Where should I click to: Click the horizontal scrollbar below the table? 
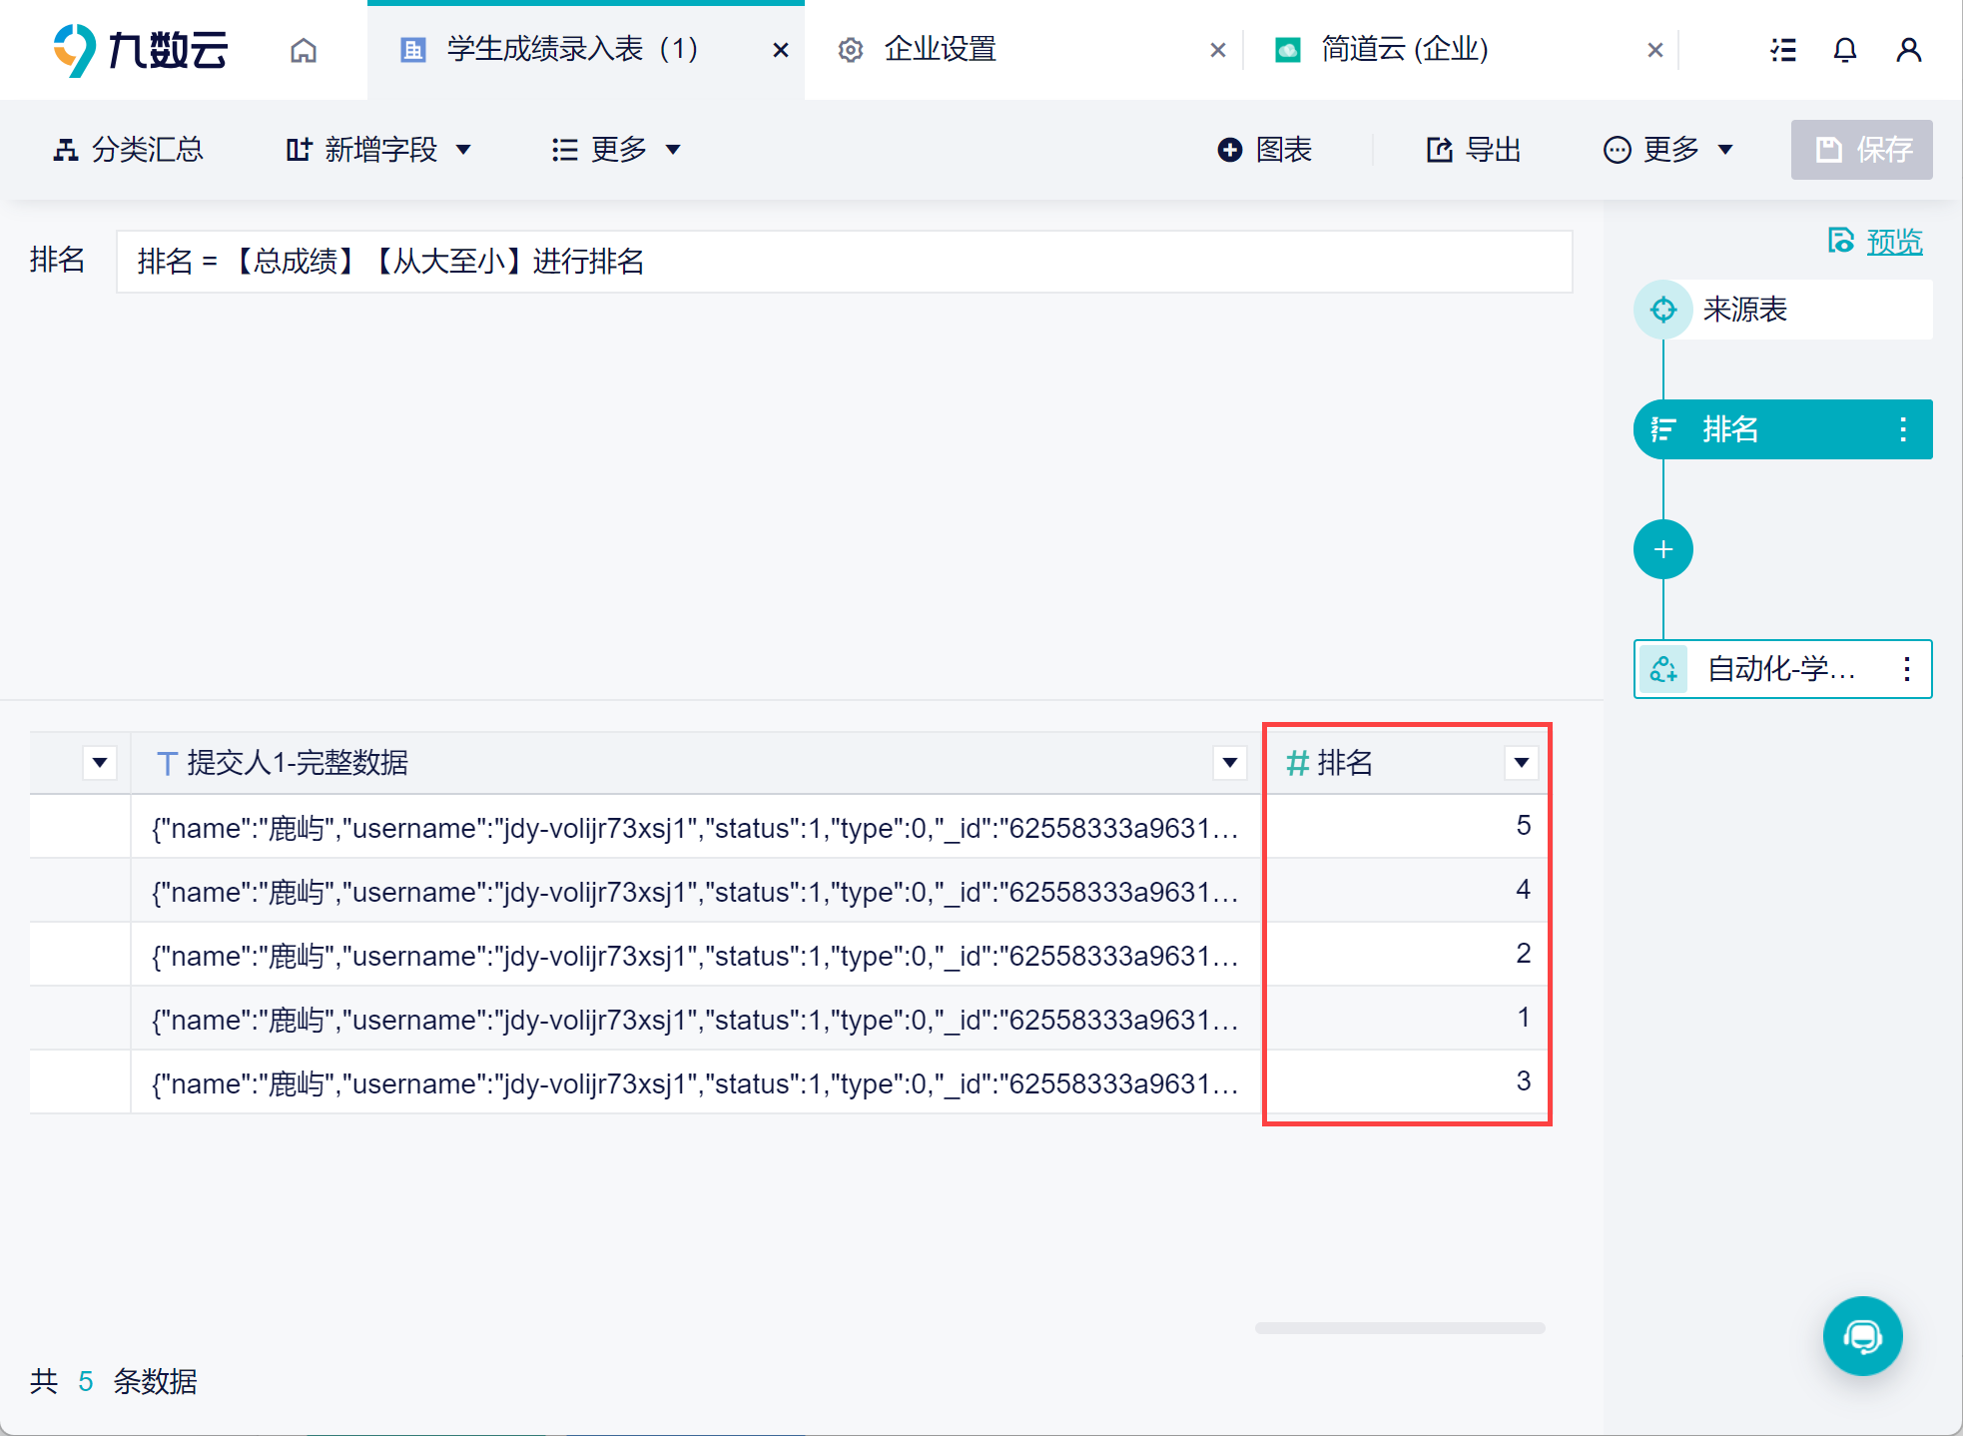[x=1399, y=1328]
